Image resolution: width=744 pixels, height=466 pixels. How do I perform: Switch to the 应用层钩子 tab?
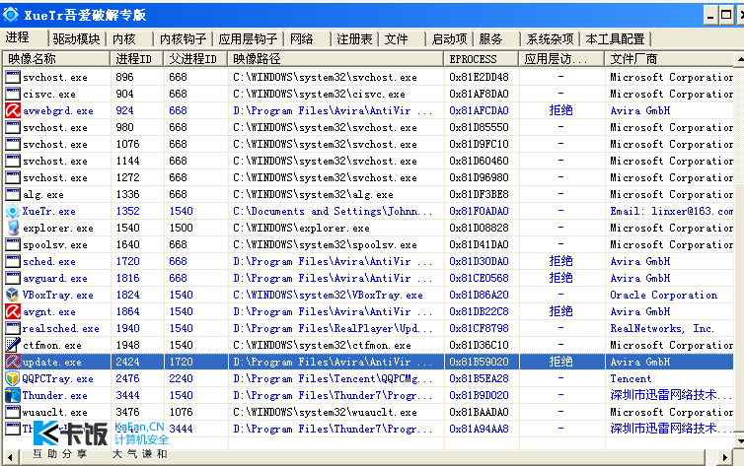(248, 38)
